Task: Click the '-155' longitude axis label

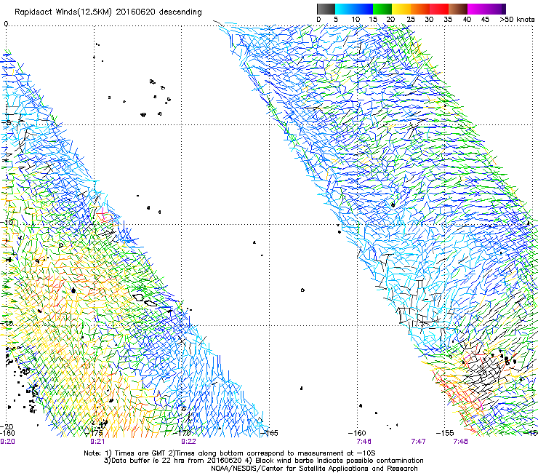Action: [x=445, y=433]
